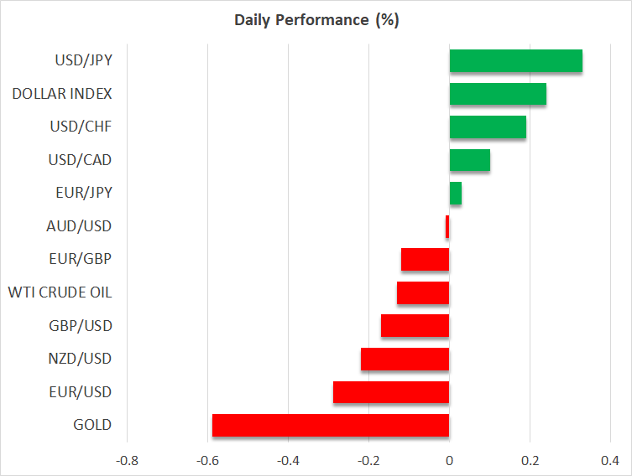Click the WTI CRUDE OIL label
632x476 pixels.
click(60, 292)
